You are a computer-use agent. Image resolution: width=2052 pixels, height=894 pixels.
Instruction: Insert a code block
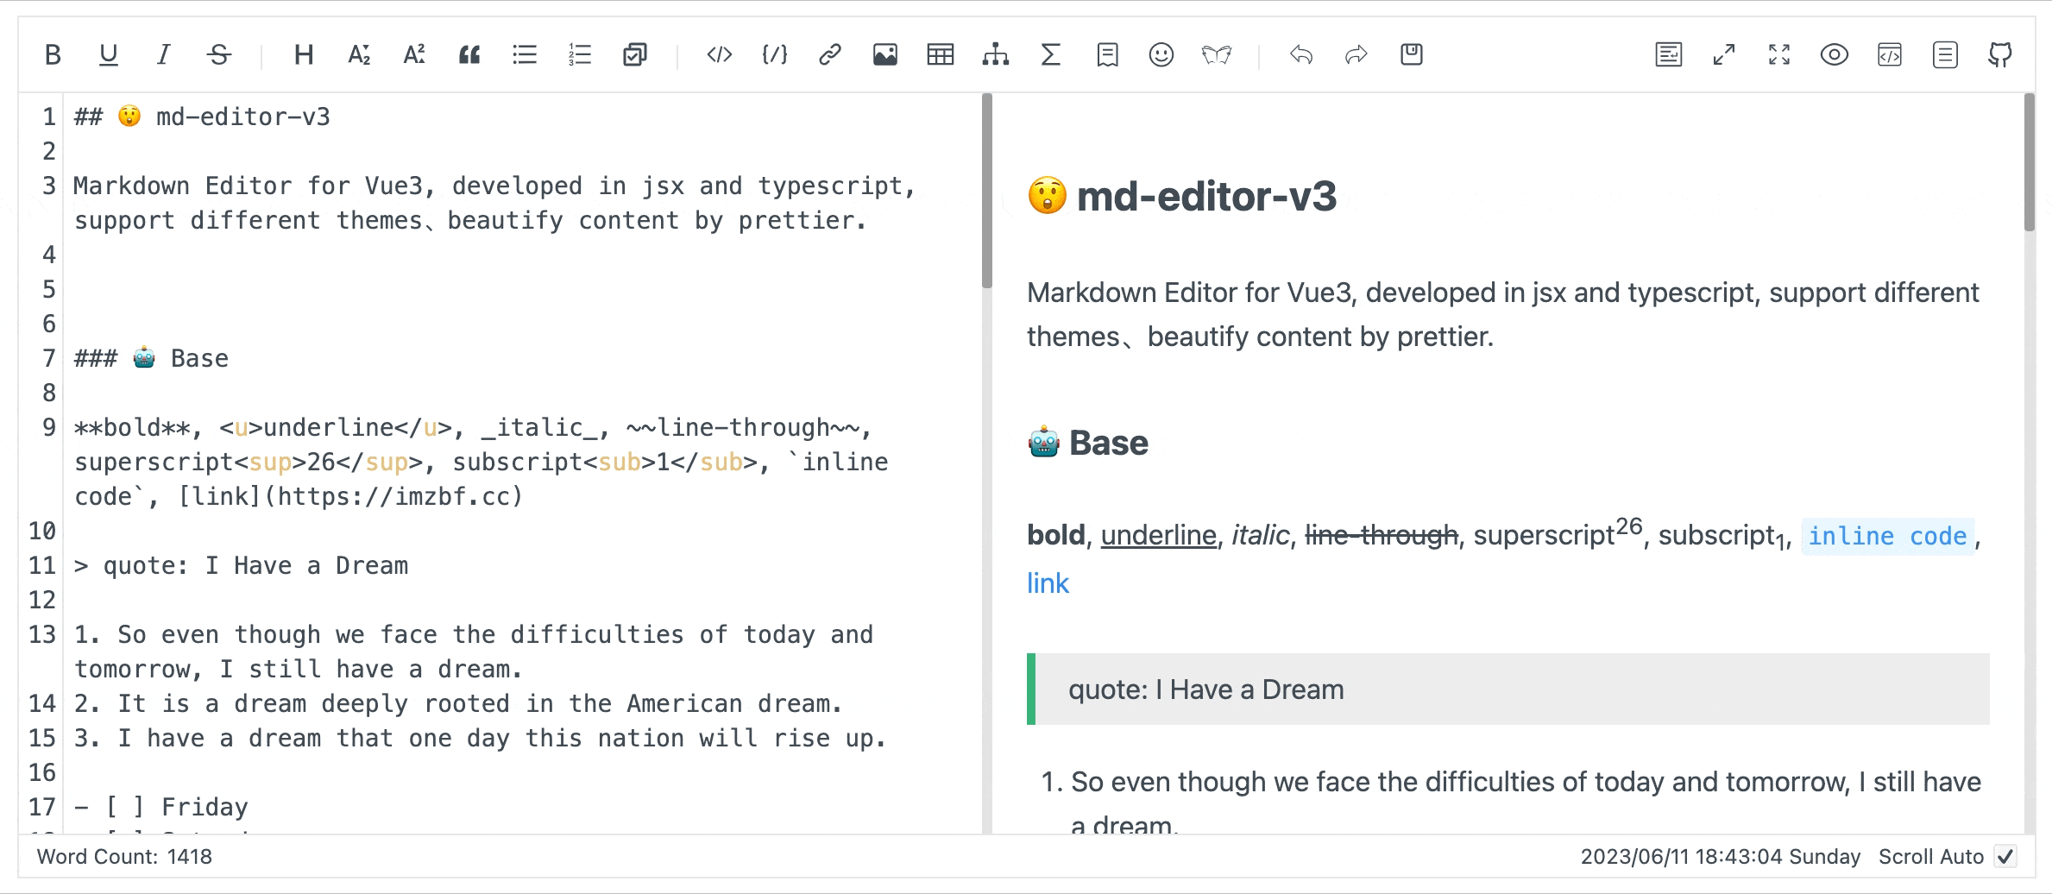(x=775, y=55)
